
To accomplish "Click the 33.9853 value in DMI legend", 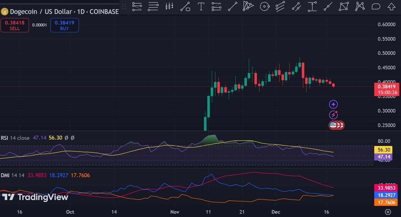I will coord(37,175).
